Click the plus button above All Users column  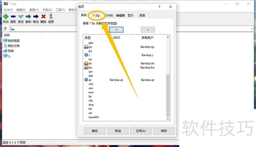(x=148, y=30)
